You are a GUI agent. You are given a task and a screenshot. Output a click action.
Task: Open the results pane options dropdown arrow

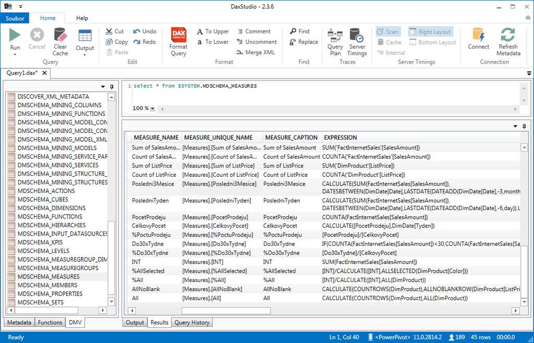[515, 126]
